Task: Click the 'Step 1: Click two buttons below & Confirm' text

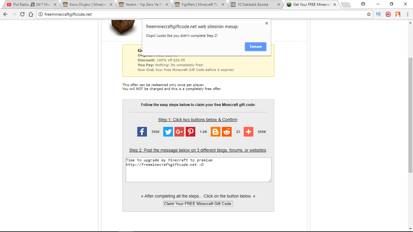Action: 198,120
